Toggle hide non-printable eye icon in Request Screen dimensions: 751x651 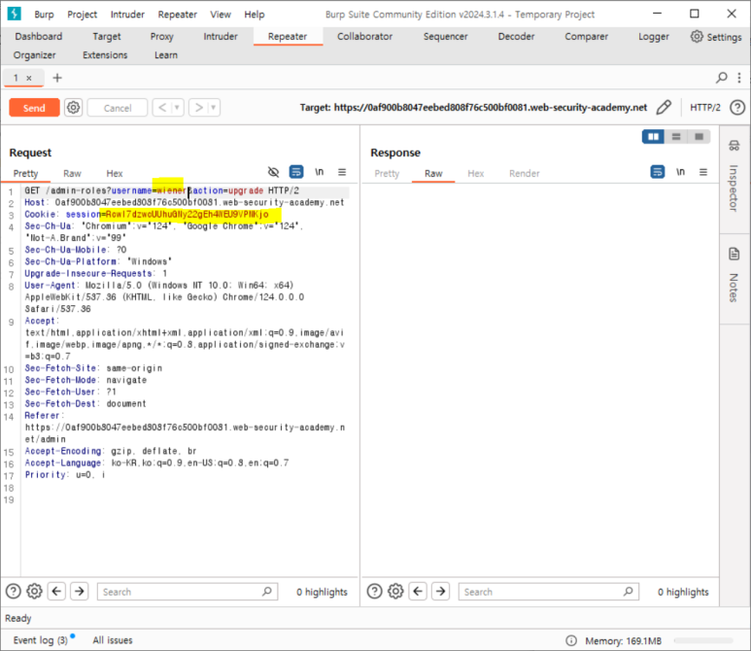click(x=273, y=172)
